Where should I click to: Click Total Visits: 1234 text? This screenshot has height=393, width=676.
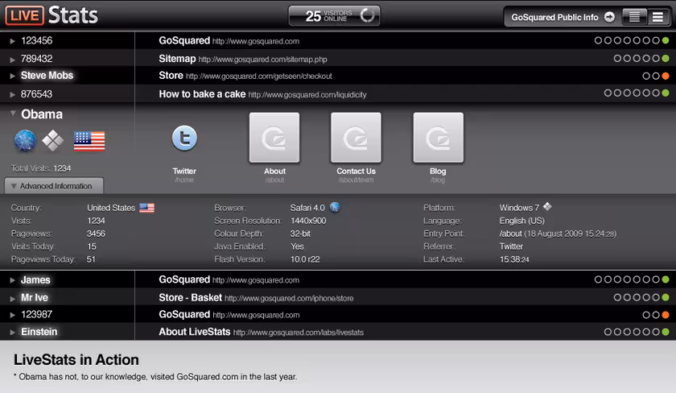click(x=41, y=168)
